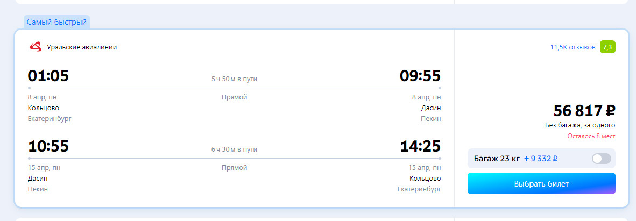This screenshot has height=221, width=636.
Task: Toggle the Багаж 23 кг switch
Action: (x=601, y=159)
